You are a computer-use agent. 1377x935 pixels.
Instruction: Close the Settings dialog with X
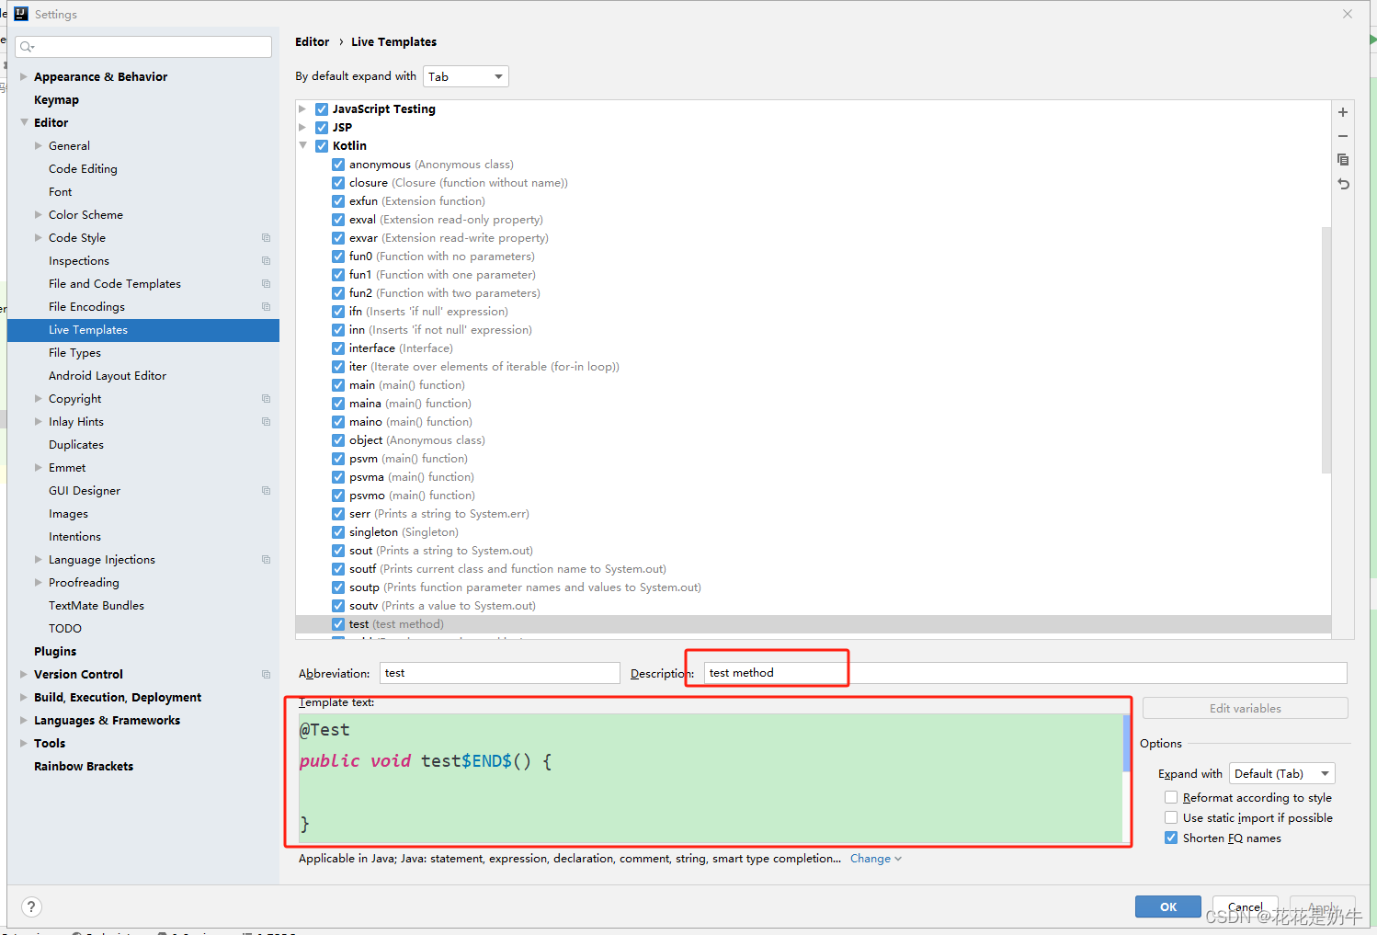point(1348,14)
